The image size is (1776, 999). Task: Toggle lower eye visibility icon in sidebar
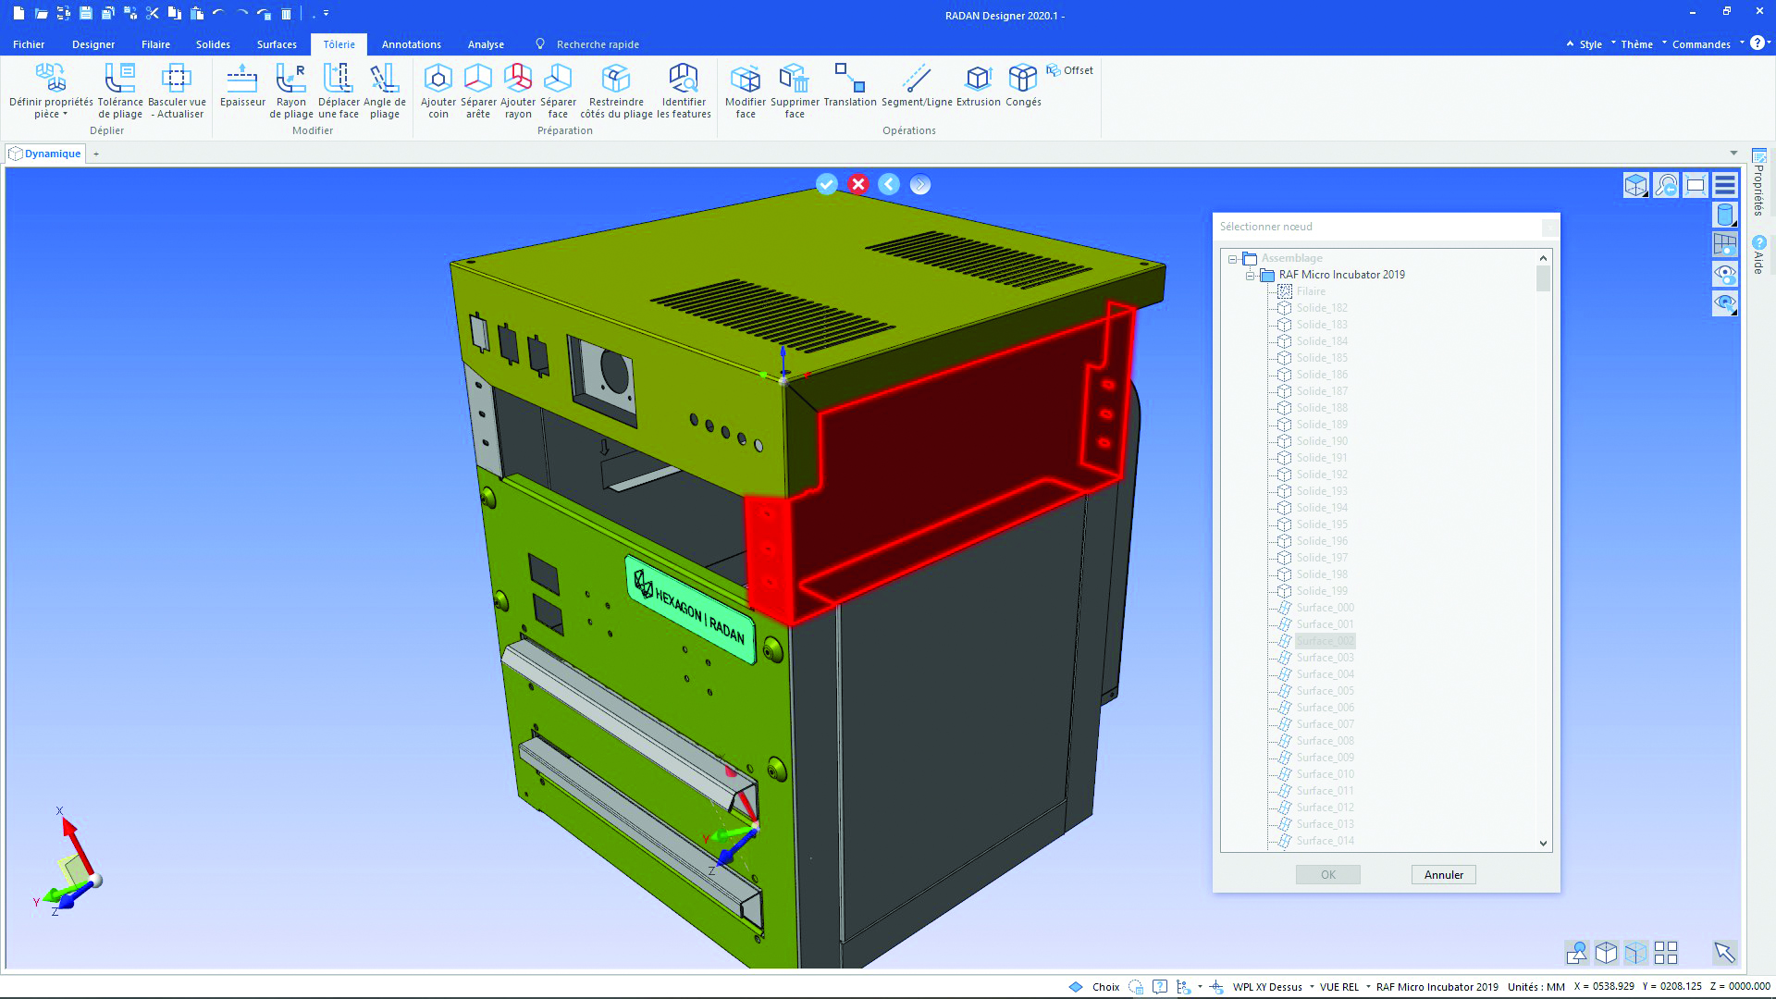(1725, 303)
